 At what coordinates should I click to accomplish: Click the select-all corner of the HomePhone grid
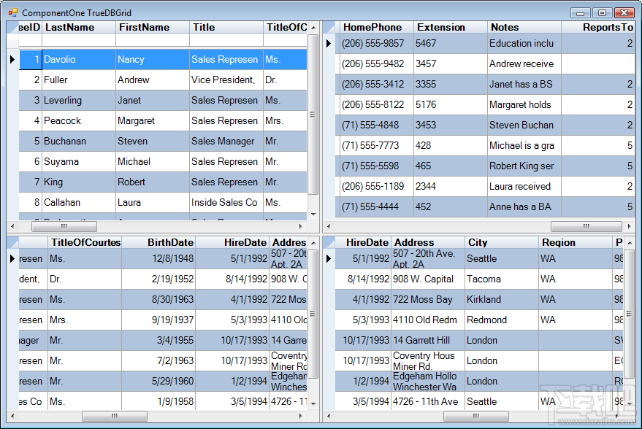329,28
